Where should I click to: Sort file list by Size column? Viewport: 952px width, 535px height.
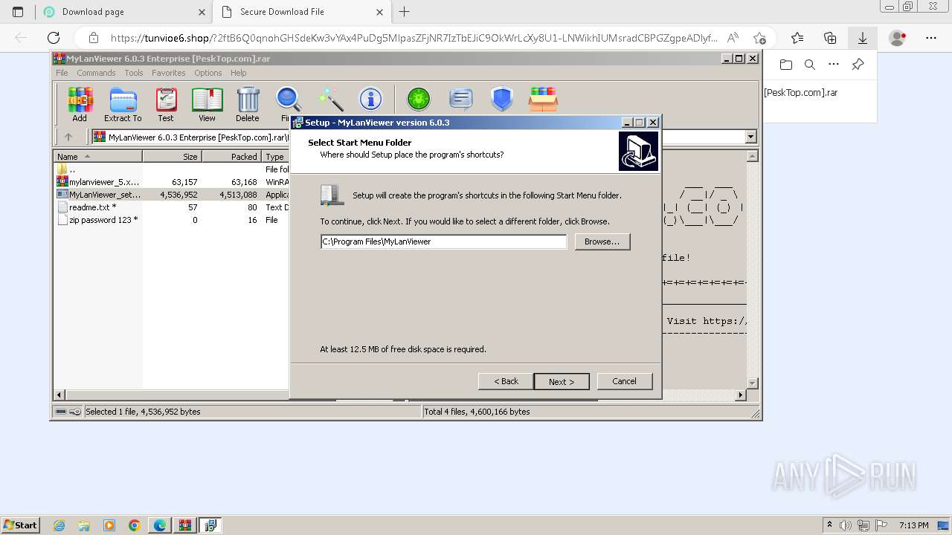tap(172, 157)
